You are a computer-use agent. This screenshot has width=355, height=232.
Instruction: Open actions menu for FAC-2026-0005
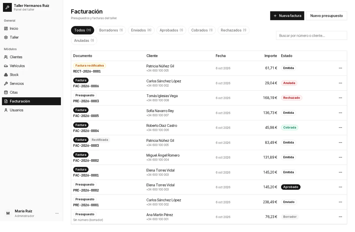click(340, 113)
